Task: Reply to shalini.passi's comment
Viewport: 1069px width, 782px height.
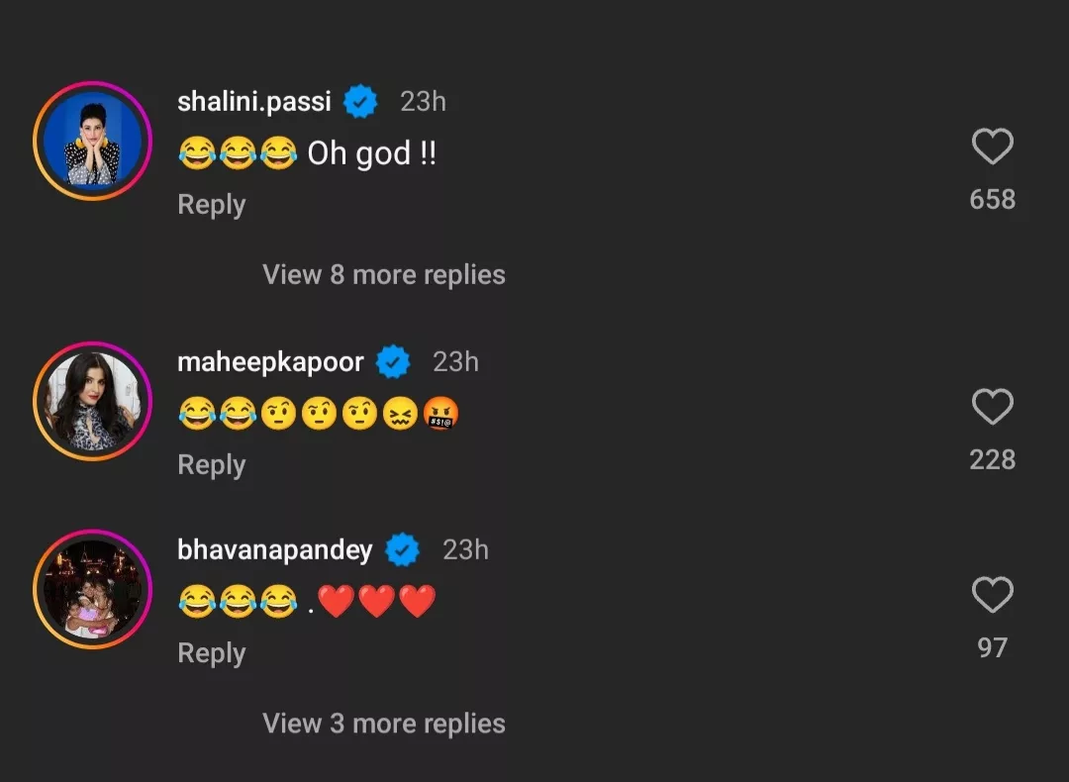Action: tap(211, 205)
